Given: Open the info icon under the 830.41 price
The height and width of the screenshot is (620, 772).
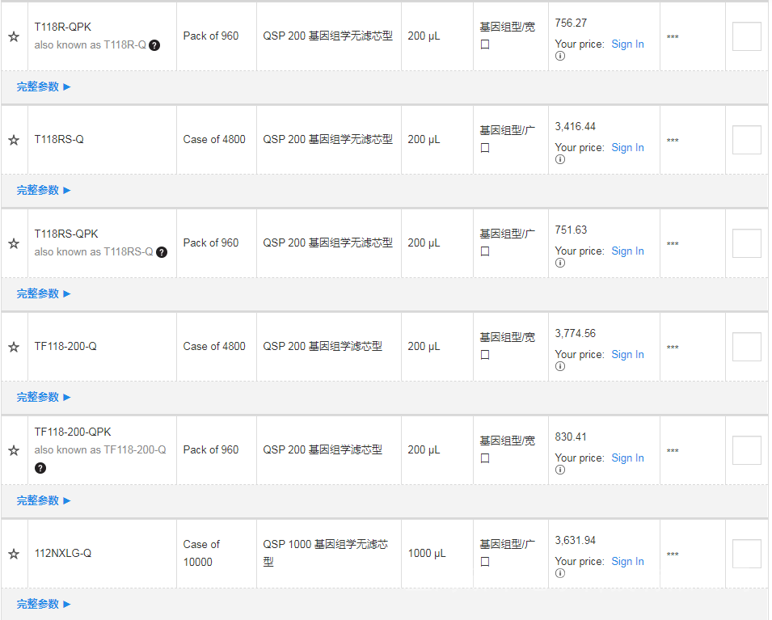Looking at the screenshot, I should click(x=559, y=470).
